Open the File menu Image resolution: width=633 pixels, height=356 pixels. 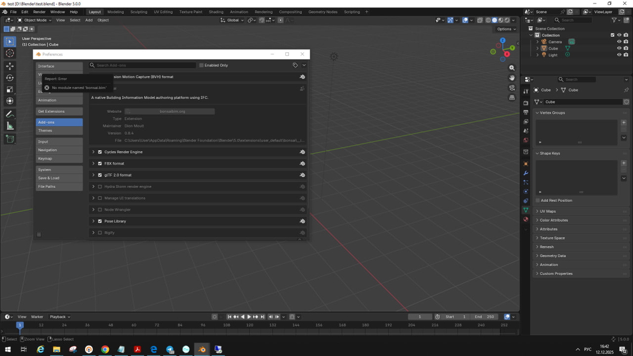(x=13, y=12)
